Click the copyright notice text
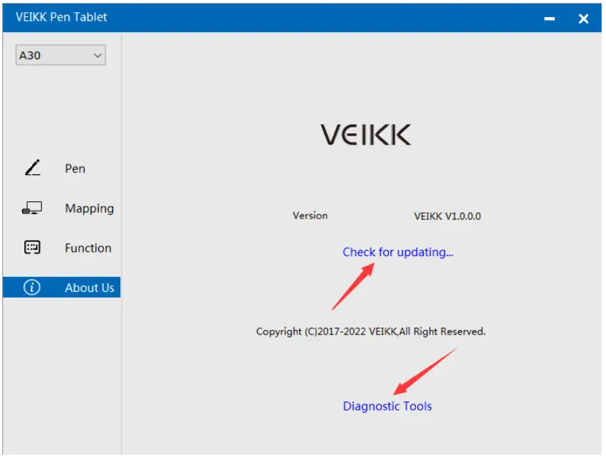The height and width of the screenshot is (457, 606). point(371,331)
